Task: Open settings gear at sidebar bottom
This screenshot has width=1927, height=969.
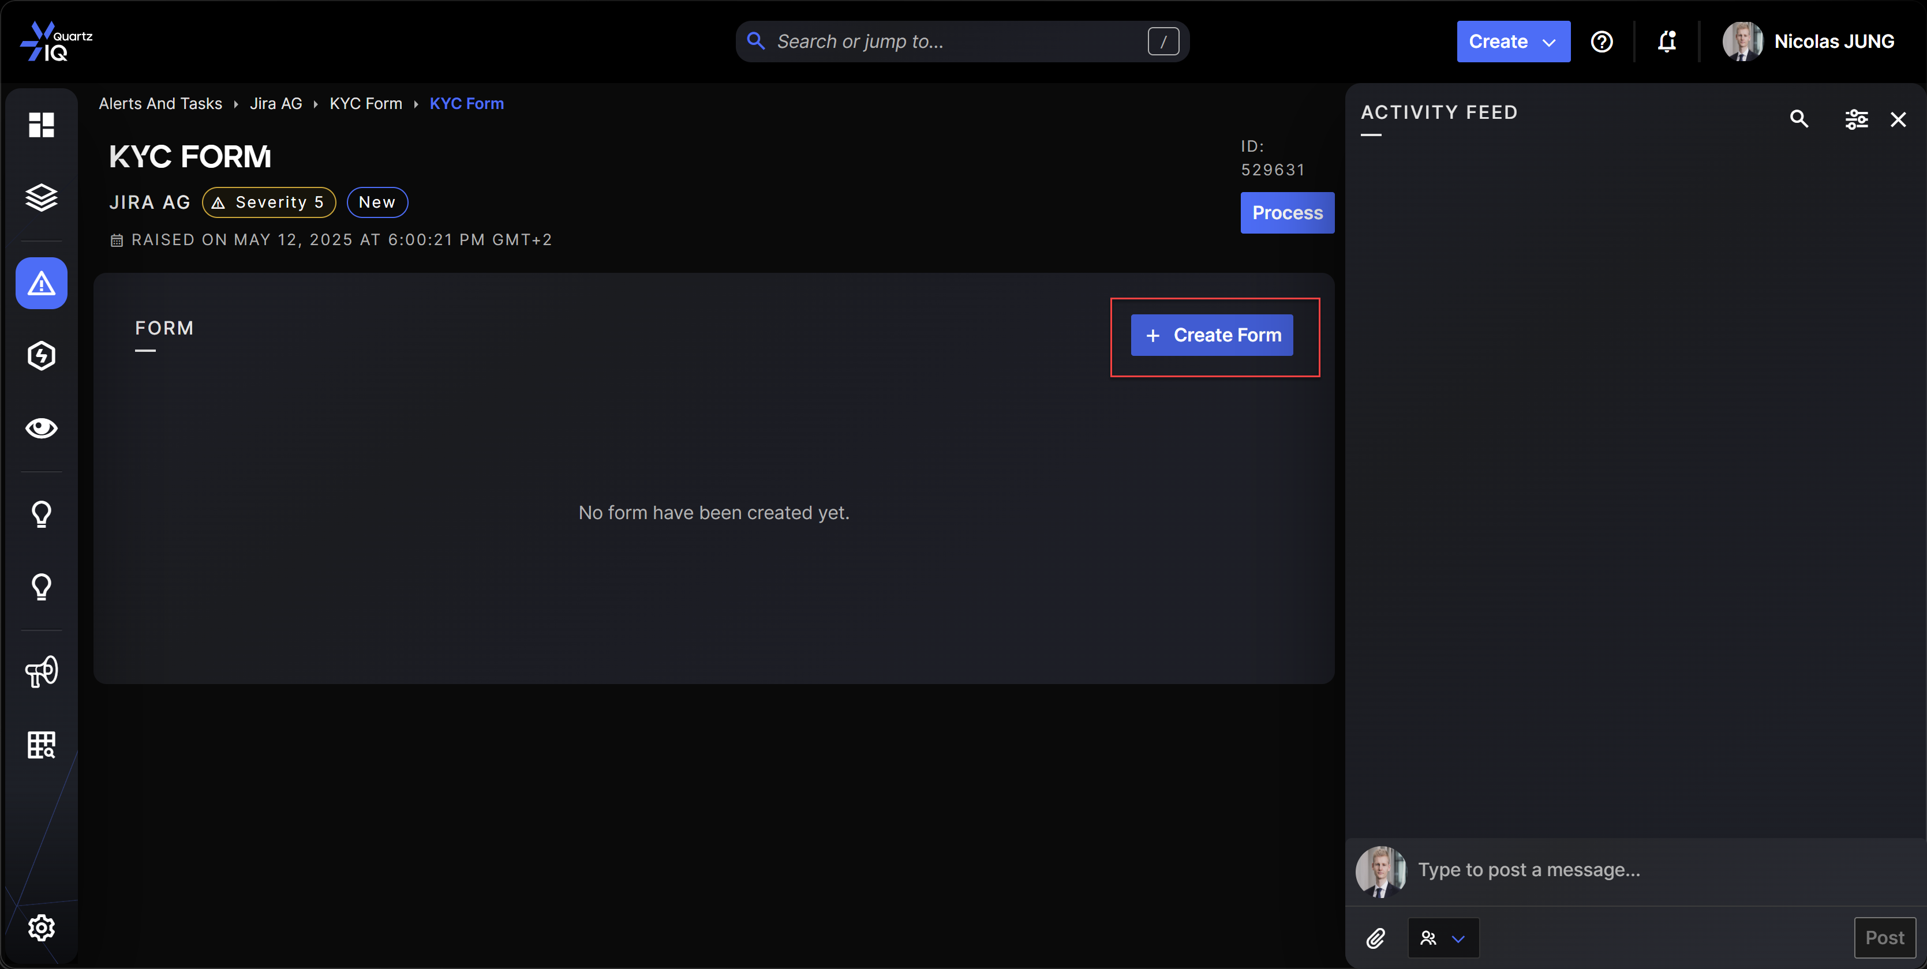Action: click(x=41, y=927)
